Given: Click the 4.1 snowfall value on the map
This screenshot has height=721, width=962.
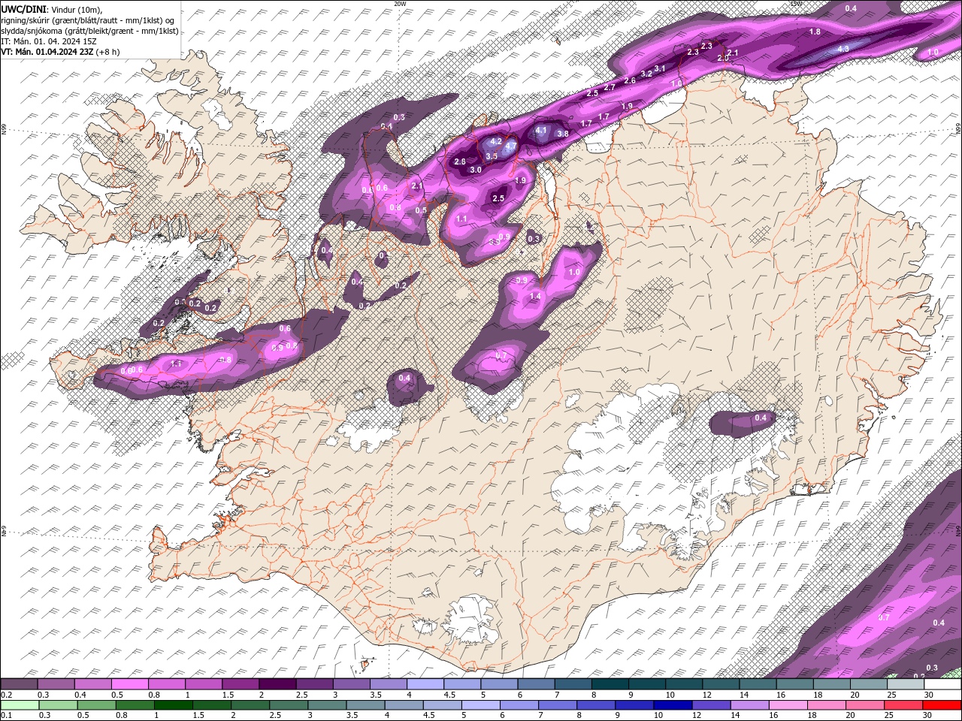Looking at the screenshot, I should click(x=541, y=131).
